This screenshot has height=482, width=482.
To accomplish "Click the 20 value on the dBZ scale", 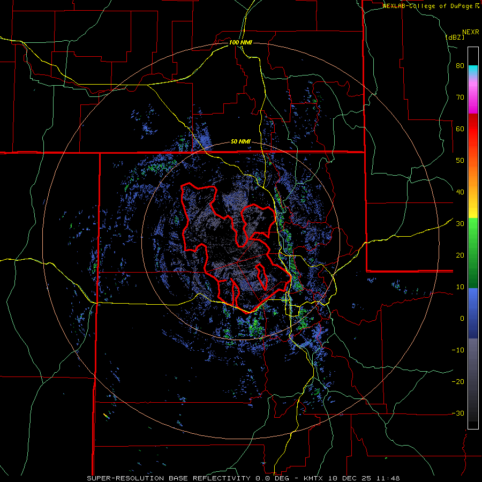I will coord(460,255).
